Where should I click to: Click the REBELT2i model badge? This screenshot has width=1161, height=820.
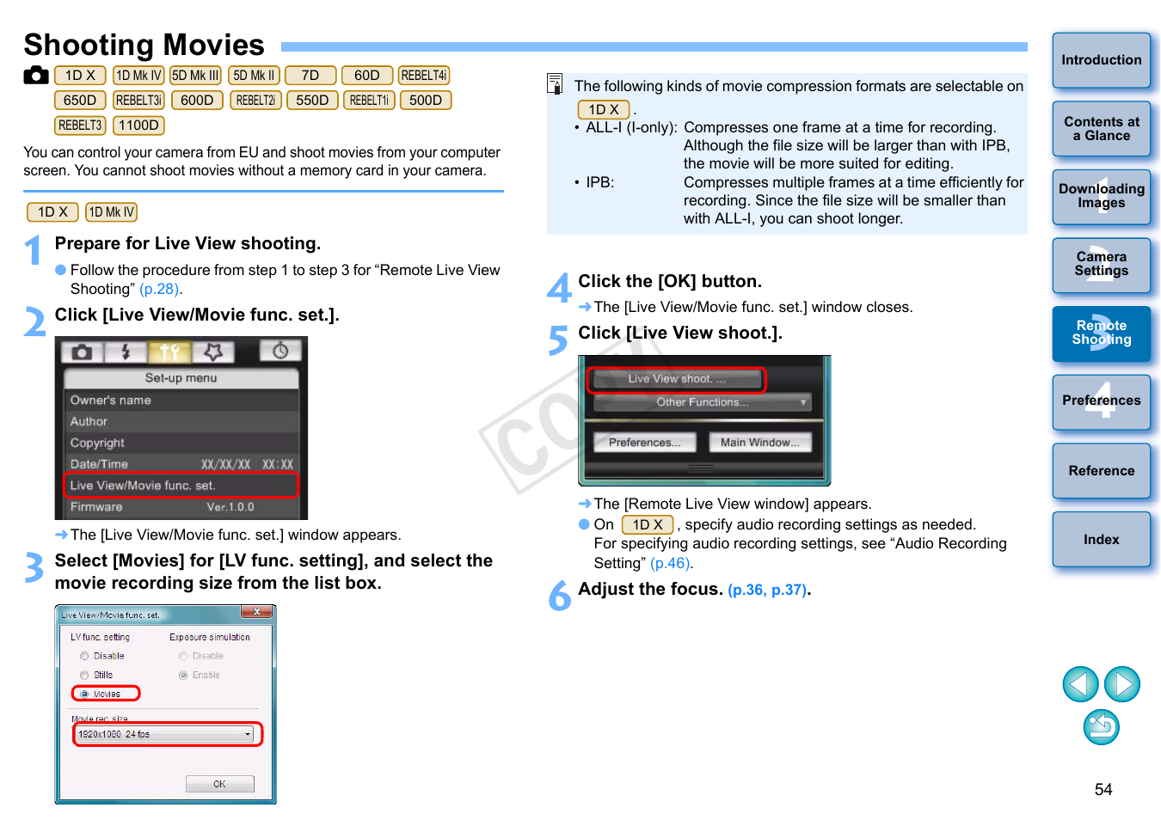(x=255, y=101)
